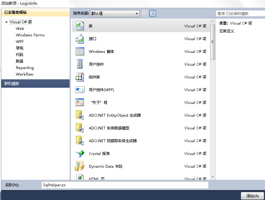Click the 名称 field containing SqlHelper.cs

125,185
